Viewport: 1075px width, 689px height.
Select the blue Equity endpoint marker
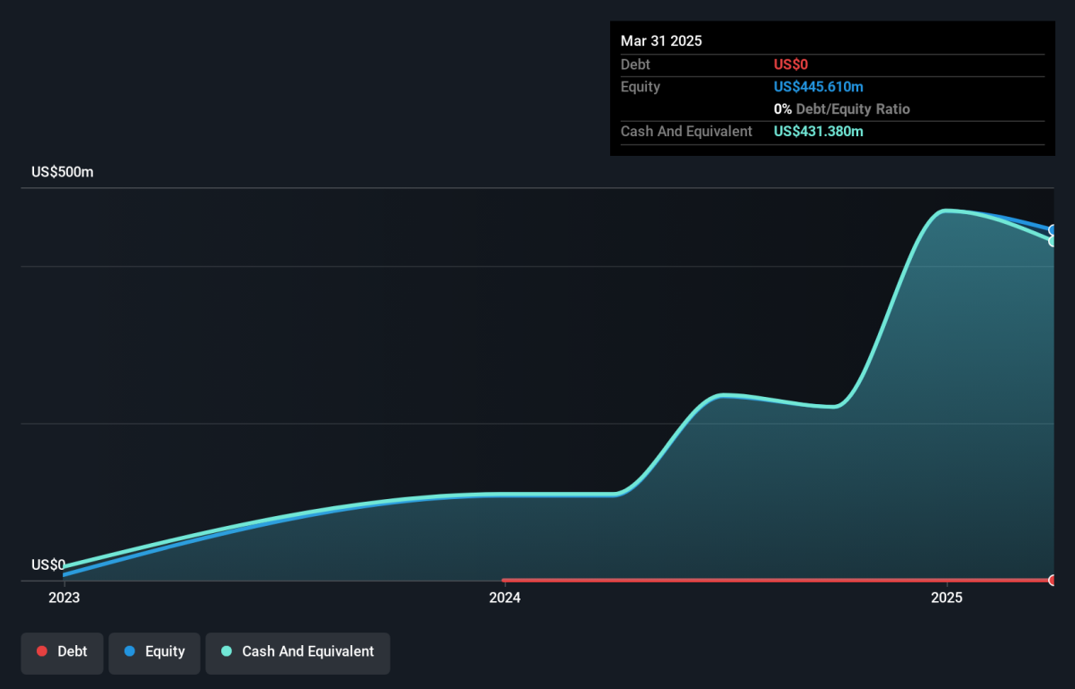click(x=1054, y=230)
